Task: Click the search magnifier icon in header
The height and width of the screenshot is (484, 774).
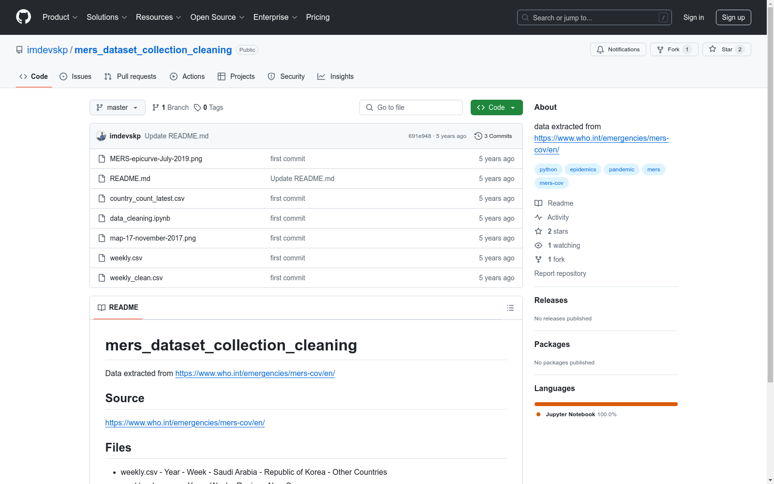Action: point(525,17)
